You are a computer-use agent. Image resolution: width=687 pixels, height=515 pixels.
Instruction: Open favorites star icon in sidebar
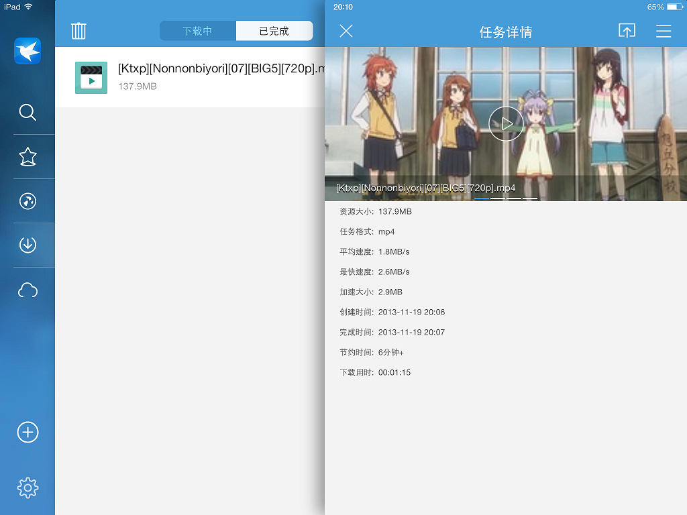click(28, 157)
